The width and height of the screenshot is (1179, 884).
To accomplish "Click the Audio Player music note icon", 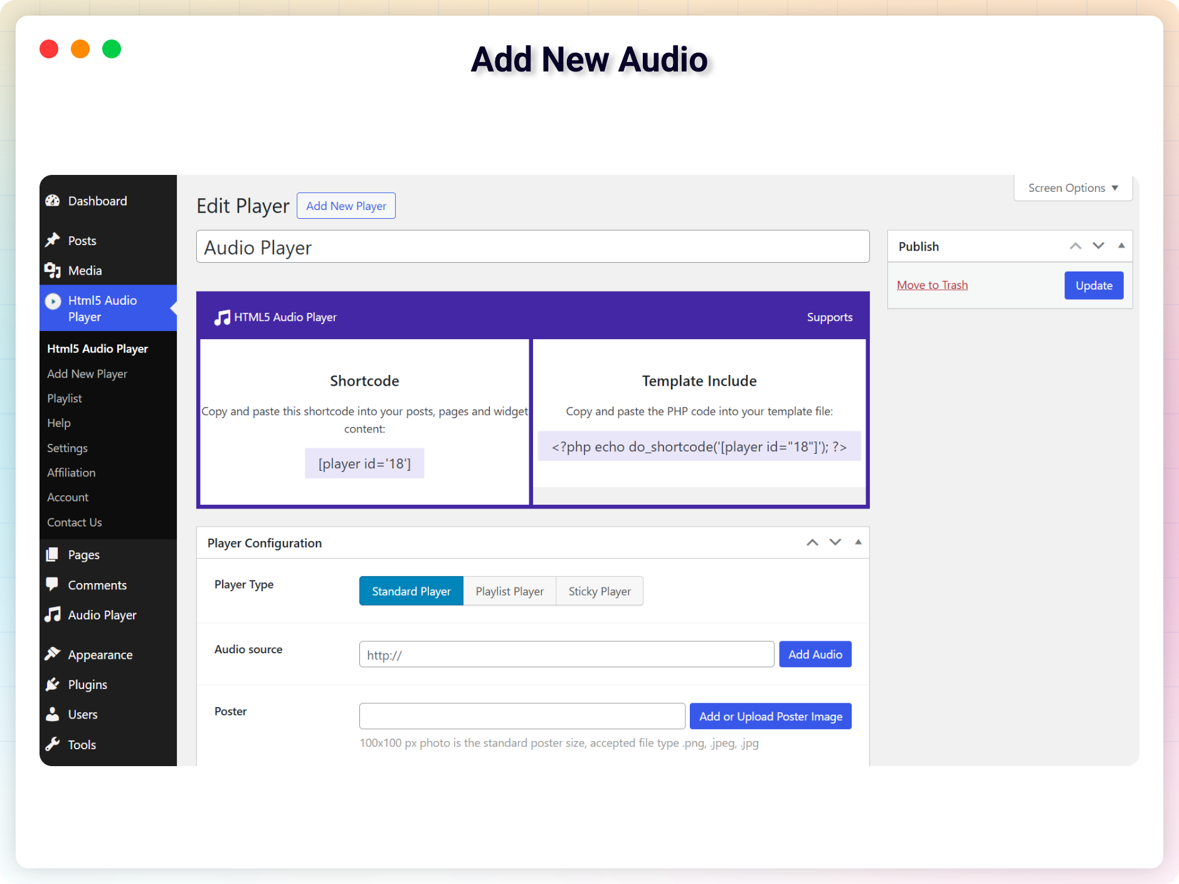I will (x=53, y=615).
